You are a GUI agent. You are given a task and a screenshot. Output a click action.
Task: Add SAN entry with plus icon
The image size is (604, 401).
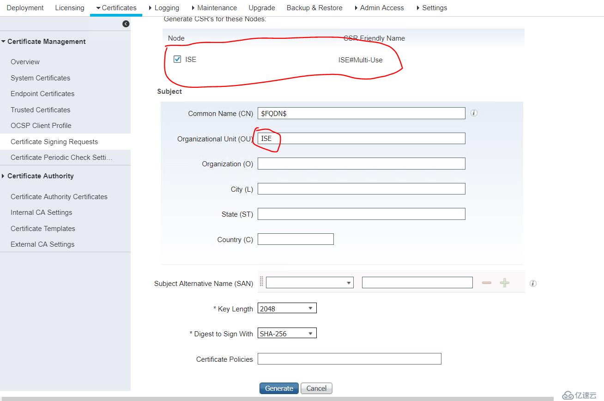click(505, 283)
